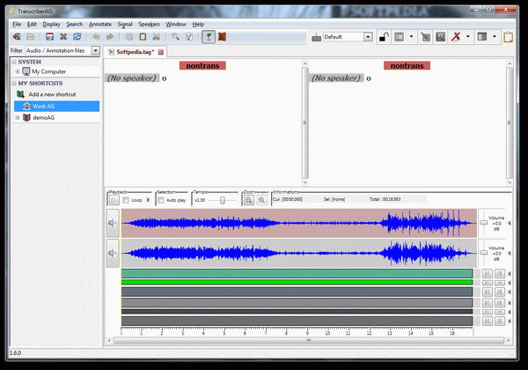Undo with the left orange arrow icon
The height and width of the screenshot is (370, 528).
[96, 37]
